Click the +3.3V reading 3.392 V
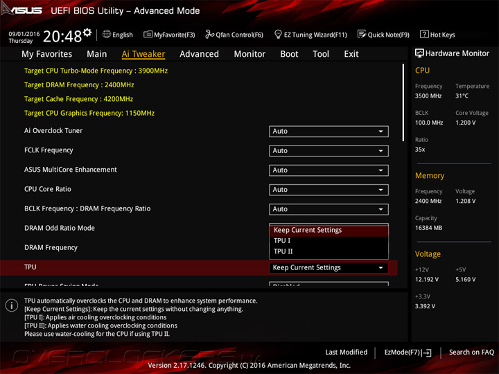 click(425, 306)
